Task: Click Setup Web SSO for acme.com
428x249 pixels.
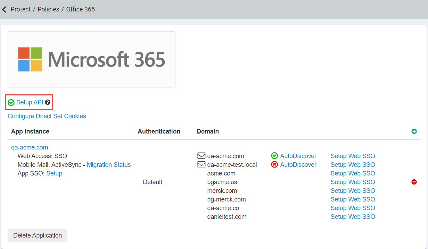Action: [x=353, y=173]
